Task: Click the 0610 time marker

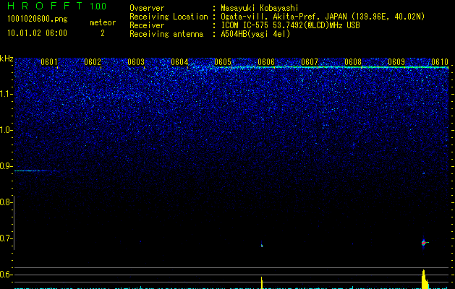Action: click(440, 62)
